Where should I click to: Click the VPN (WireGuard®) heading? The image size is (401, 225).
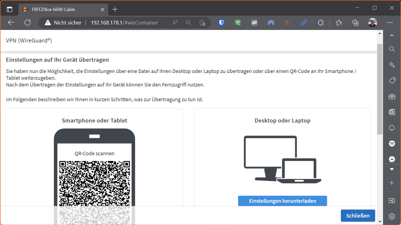pos(29,41)
